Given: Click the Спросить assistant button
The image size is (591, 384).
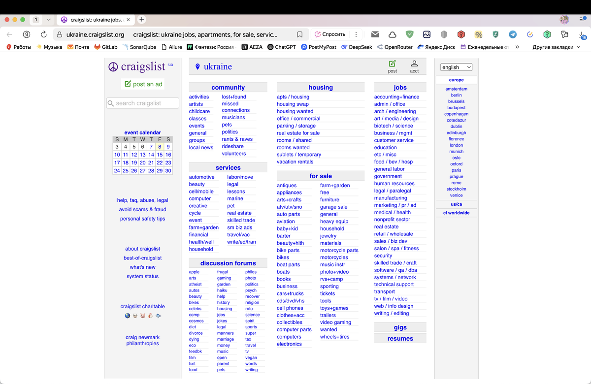Looking at the screenshot, I should click(x=330, y=34).
